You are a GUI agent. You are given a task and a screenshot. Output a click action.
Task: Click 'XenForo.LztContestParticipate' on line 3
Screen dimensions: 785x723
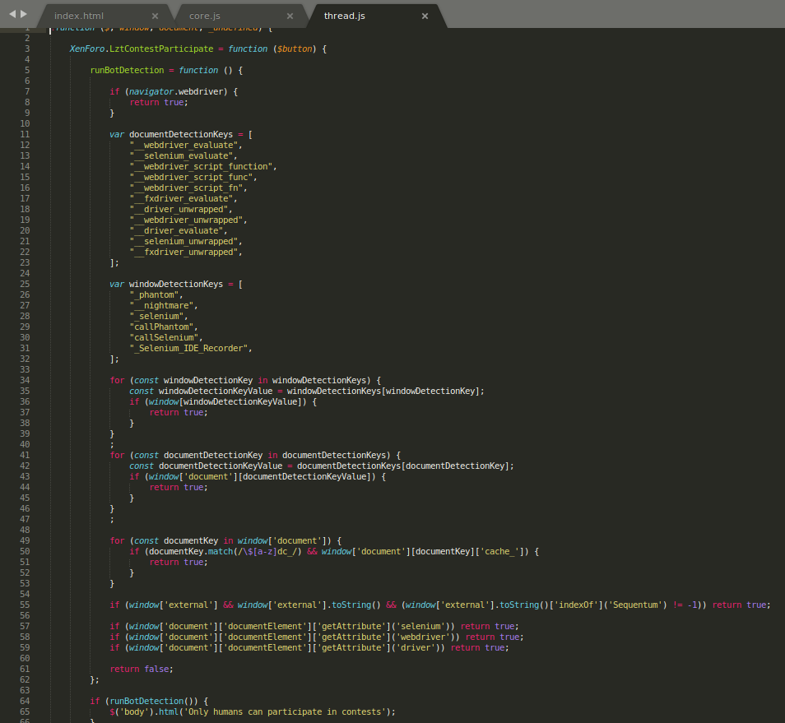142,49
